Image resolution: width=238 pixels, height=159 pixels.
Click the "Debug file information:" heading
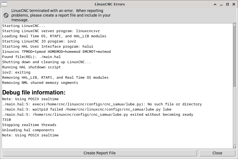(34, 93)
